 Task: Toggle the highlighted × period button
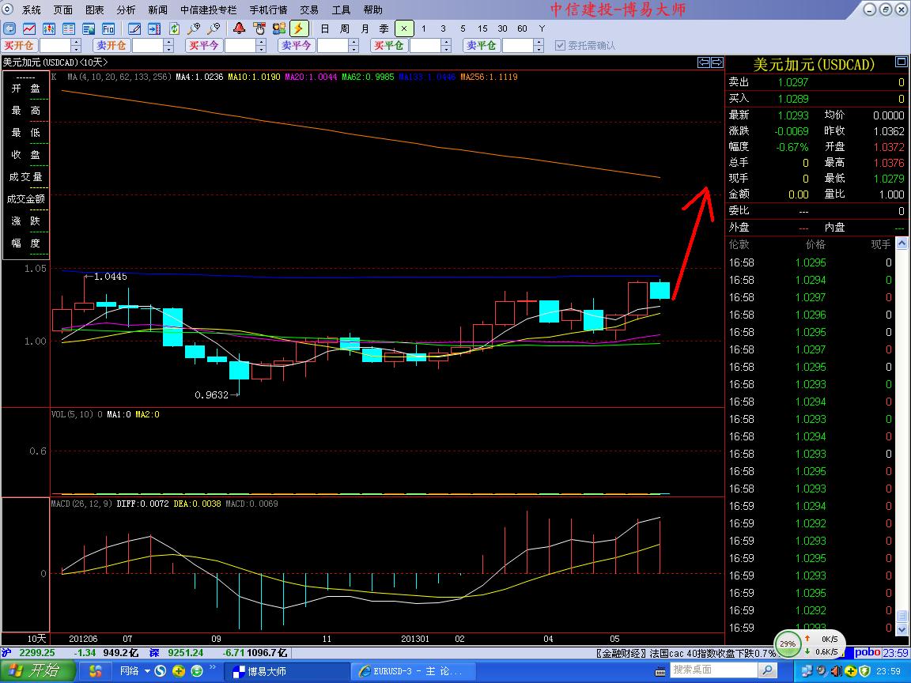(x=404, y=28)
